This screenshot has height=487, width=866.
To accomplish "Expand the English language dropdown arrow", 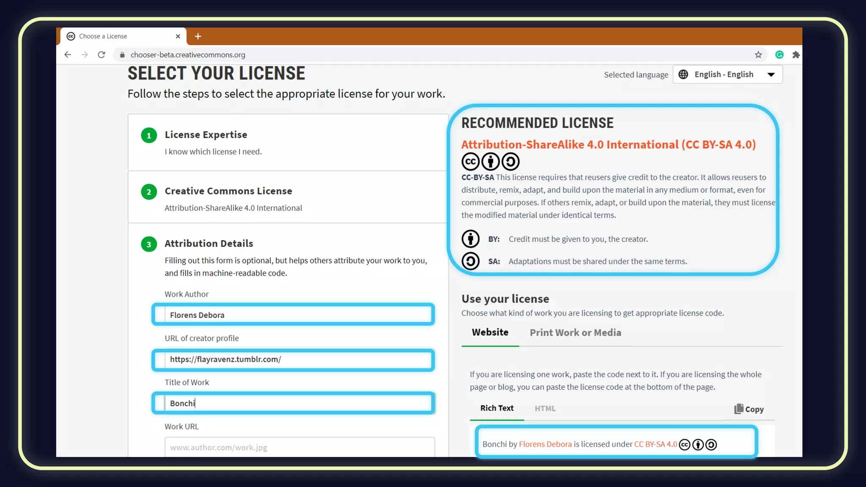I will point(771,75).
